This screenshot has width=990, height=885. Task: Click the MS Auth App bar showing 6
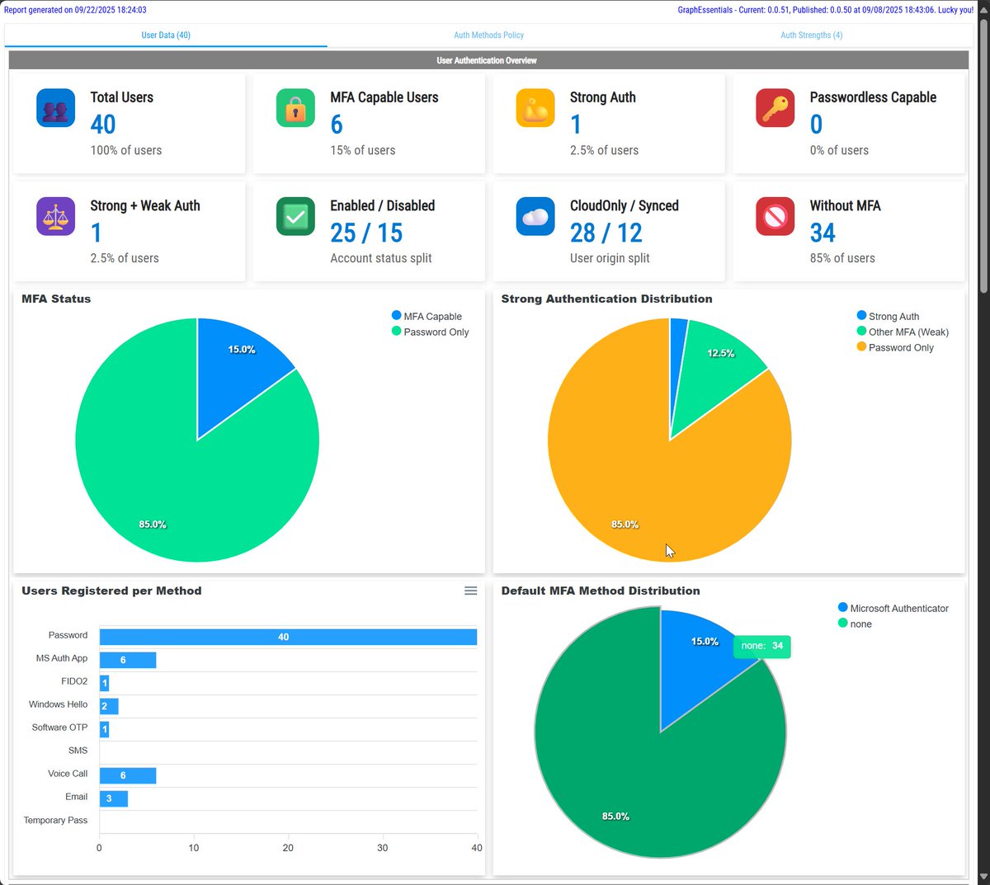tap(128, 660)
